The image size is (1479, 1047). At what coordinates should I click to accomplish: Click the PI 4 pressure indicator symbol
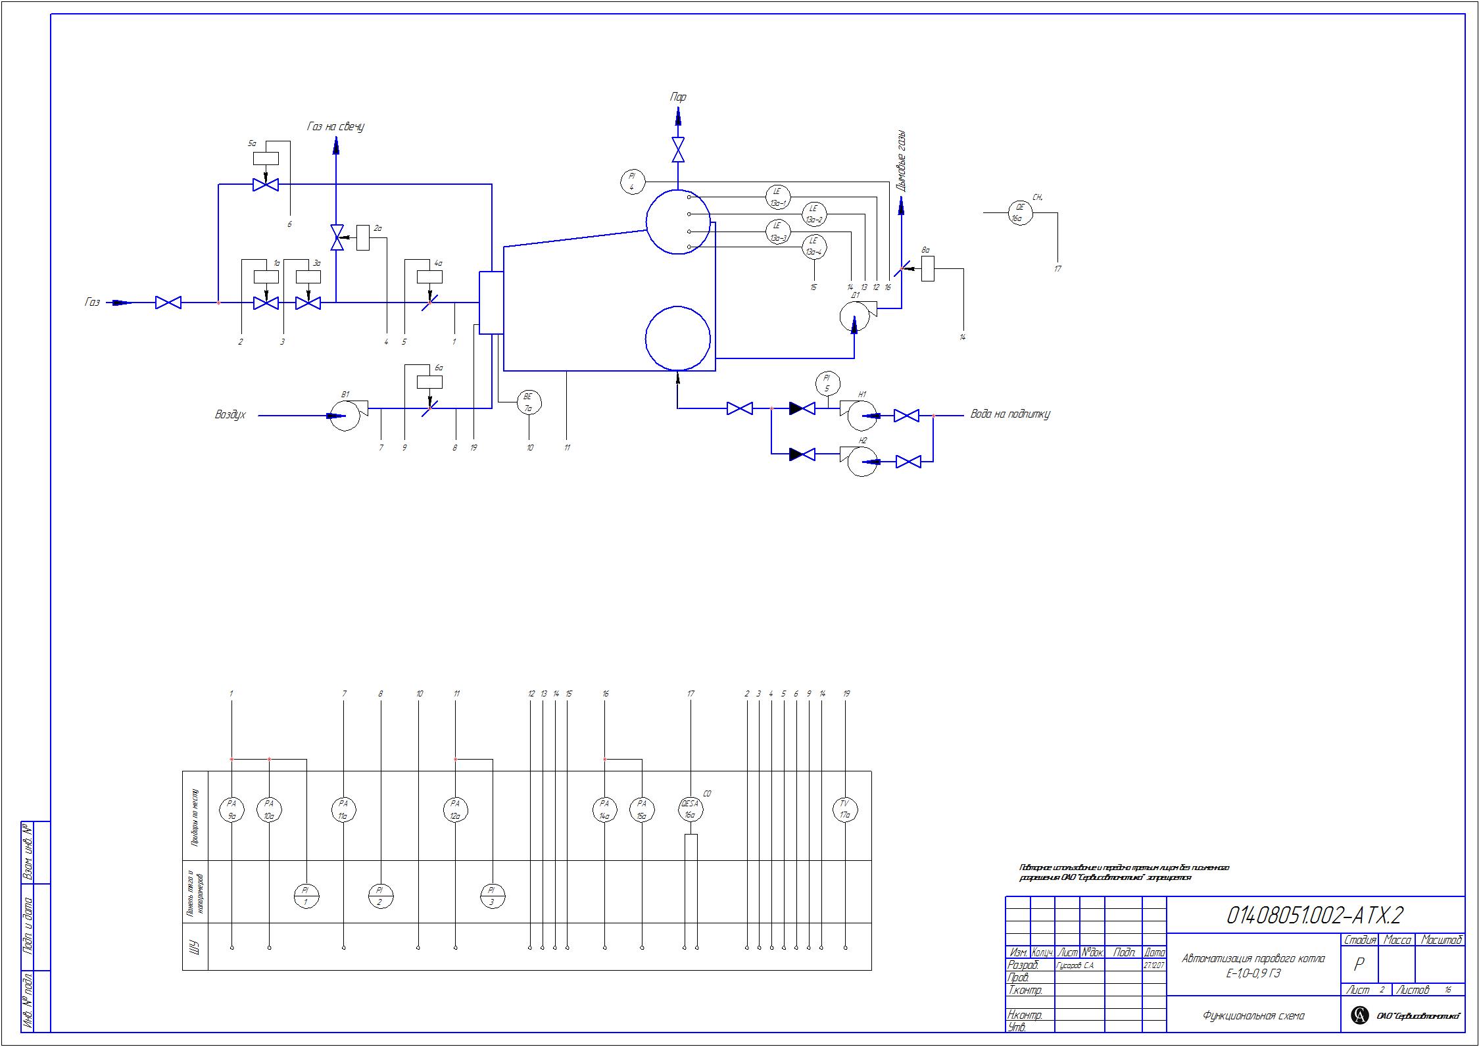633,182
